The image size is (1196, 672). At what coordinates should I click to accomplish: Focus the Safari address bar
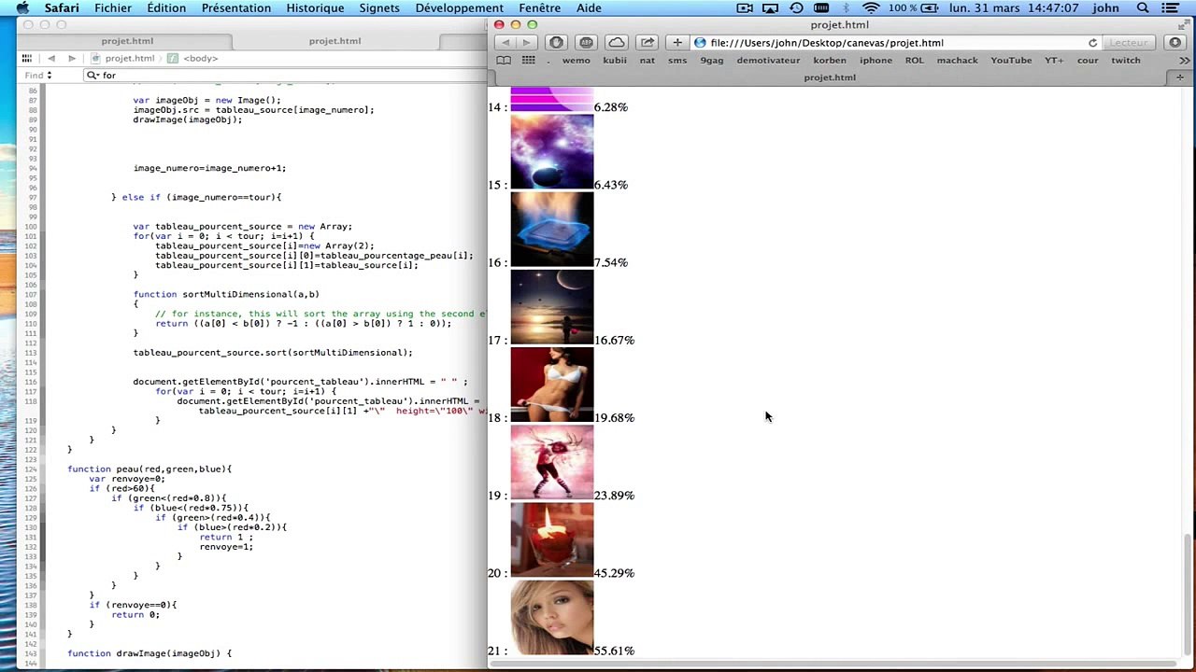[897, 43]
